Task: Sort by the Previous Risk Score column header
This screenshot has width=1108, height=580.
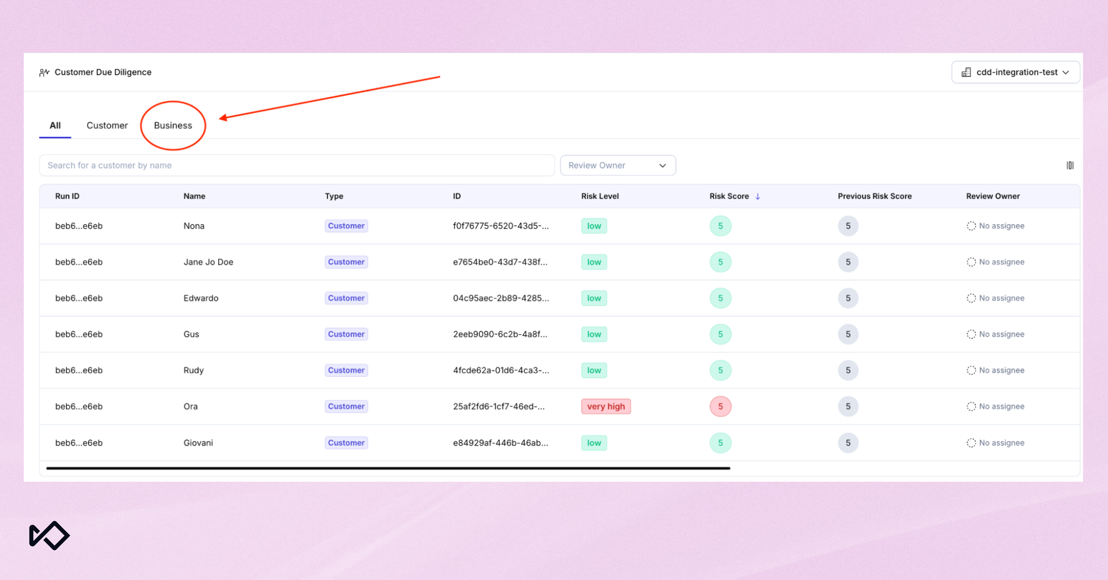Action: tap(875, 196)
